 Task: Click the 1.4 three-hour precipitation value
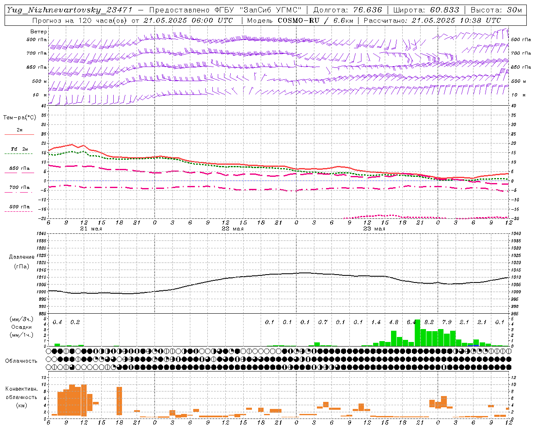coord(376,322)
